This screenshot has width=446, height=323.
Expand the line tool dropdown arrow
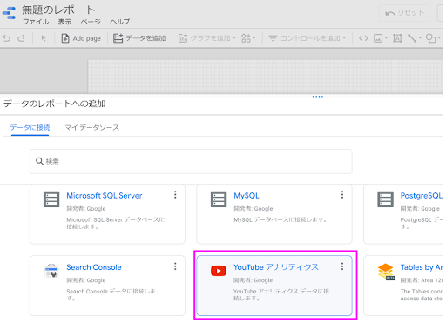(420, 38)
